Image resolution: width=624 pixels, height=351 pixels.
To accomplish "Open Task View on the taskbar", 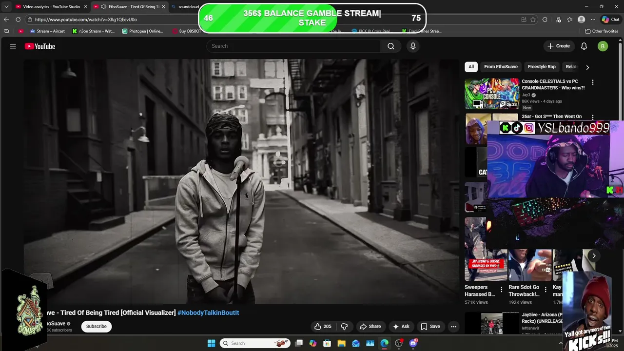I will point(299,343).
